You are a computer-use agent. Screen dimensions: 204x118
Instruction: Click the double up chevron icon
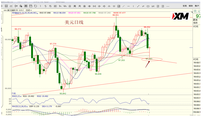(x=109, y=6)
